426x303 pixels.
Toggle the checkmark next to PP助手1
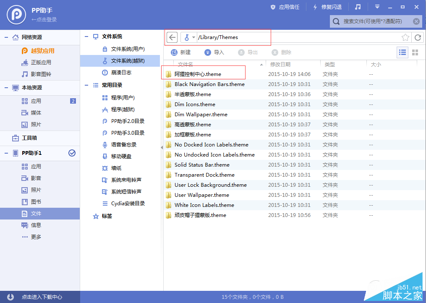point(71,153)
